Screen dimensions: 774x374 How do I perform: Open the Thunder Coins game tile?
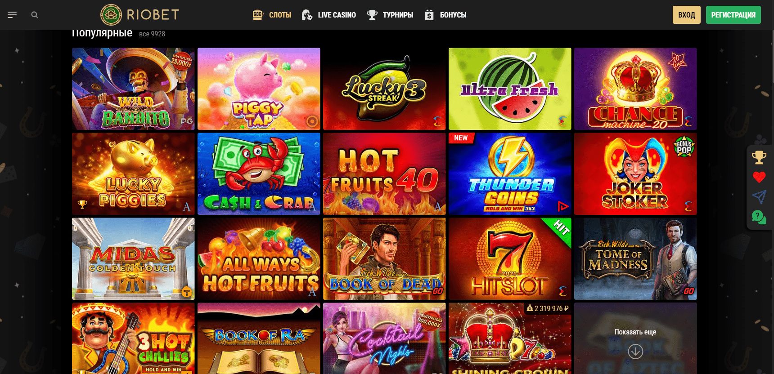tap(510, 174)
